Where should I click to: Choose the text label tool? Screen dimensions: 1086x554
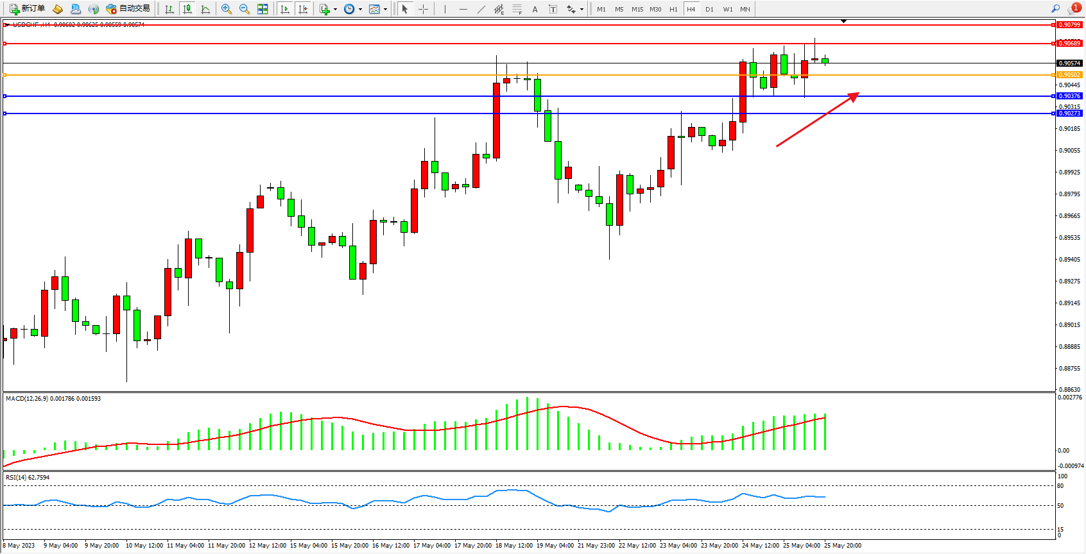(535, 9)
